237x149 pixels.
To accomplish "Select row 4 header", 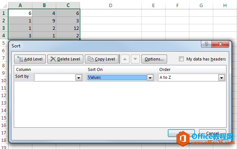I will click(4, 35).
